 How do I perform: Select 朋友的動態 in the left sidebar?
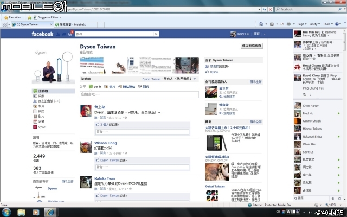(x=47, y=101)
